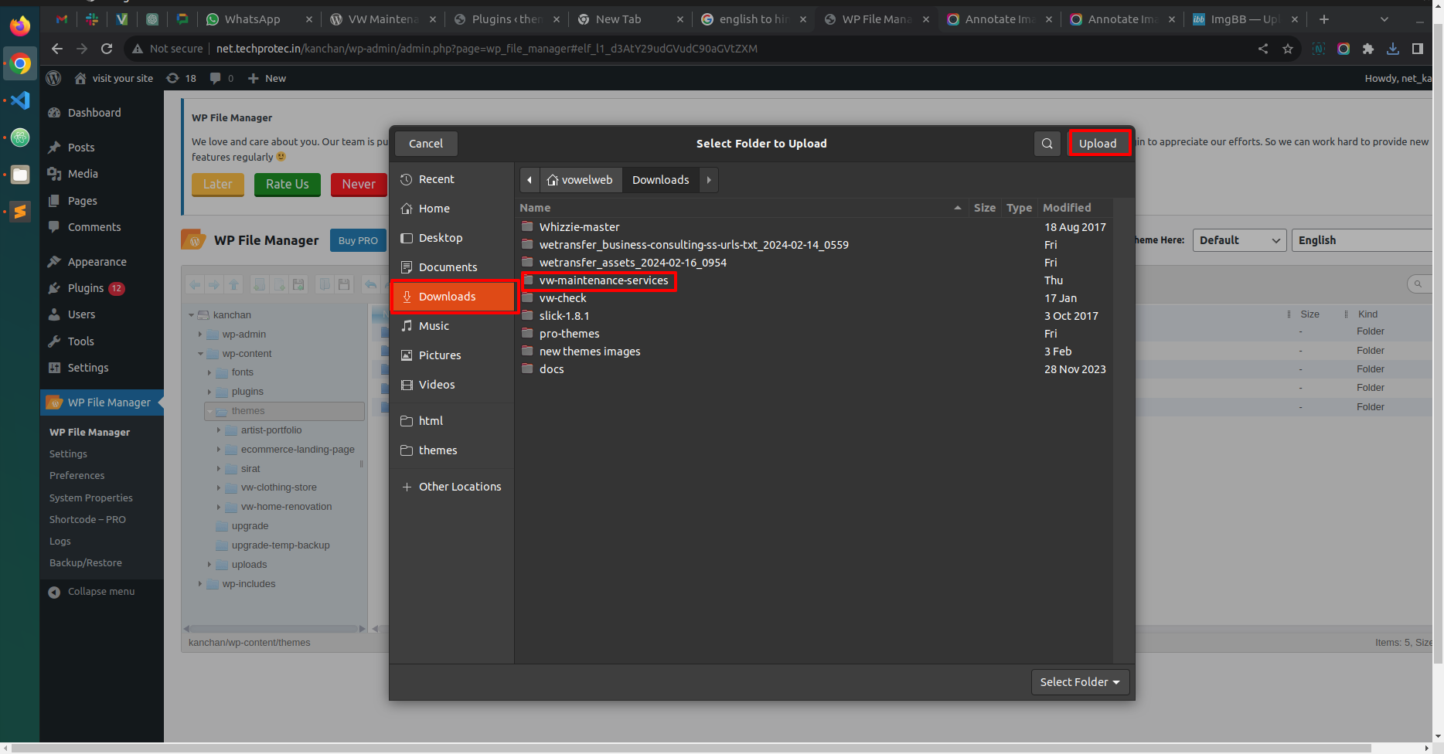Click the Plugins update count badge
Screen dimensions: 1444x754
117,288
